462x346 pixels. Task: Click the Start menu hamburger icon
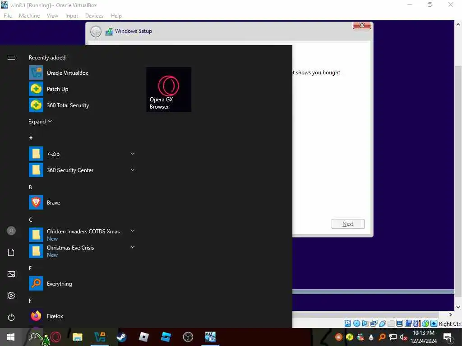tap(11, 58)
